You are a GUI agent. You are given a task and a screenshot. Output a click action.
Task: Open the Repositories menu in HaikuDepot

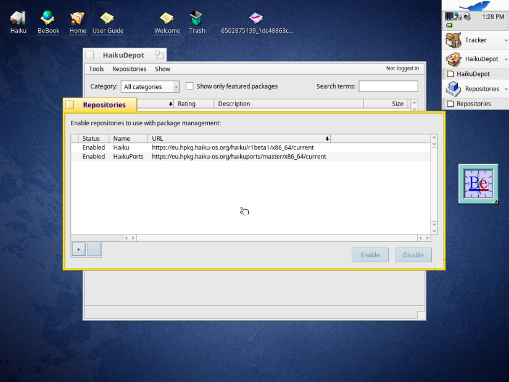[x=129, y=69]
